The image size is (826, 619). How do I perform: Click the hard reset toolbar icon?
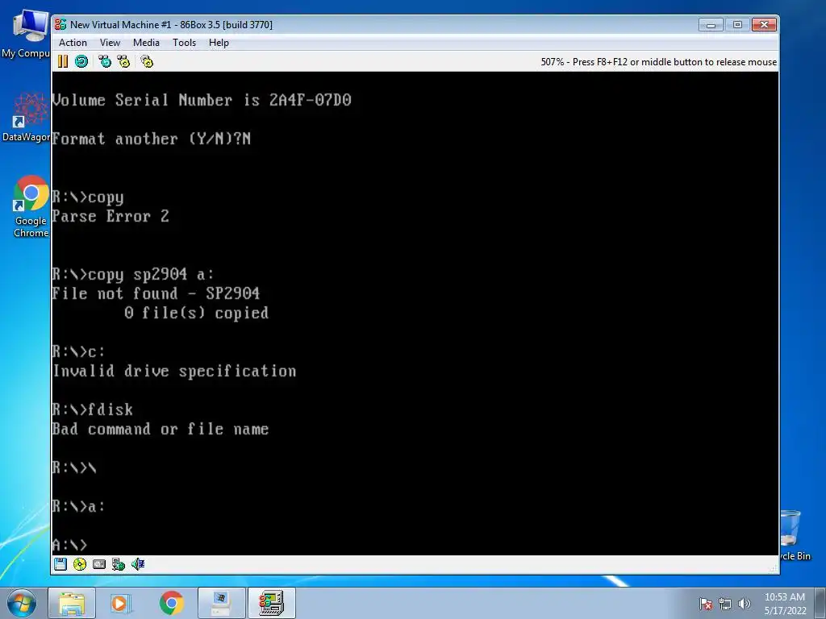[81, 61]
